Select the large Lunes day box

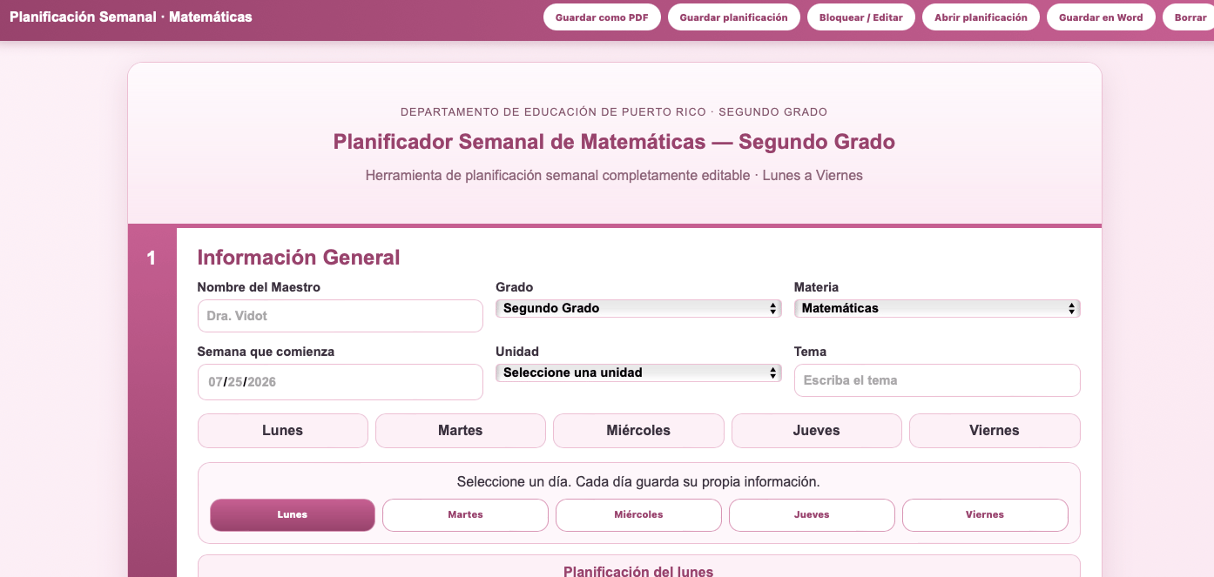pos(283,431)
